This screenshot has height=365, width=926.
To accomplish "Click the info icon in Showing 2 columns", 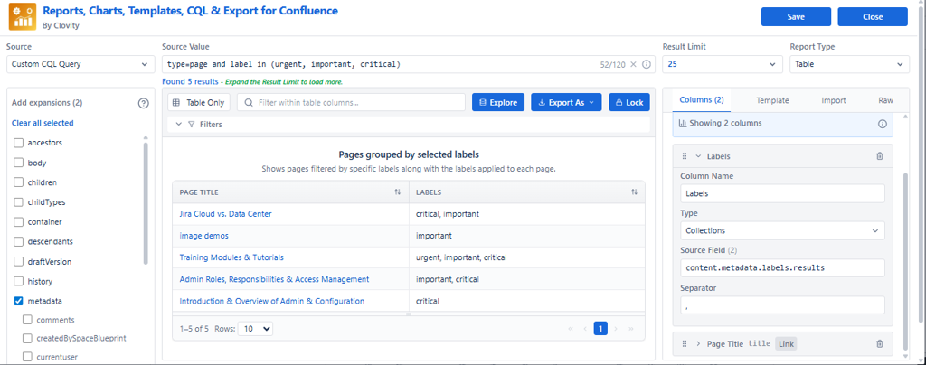I will pos(883,124).
